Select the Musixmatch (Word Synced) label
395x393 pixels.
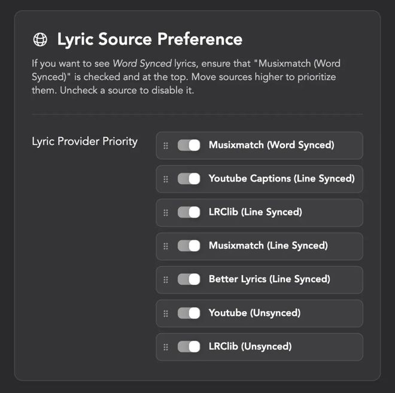pyautogui.click(x=271, y=145)
